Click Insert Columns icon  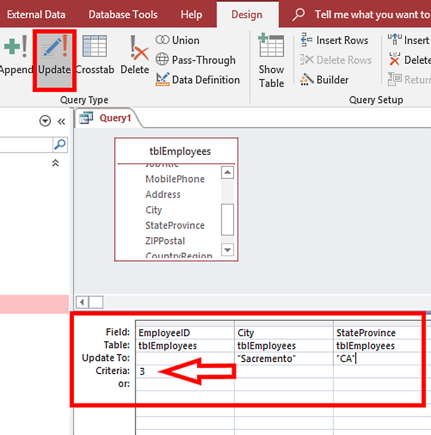pos(394,40)
